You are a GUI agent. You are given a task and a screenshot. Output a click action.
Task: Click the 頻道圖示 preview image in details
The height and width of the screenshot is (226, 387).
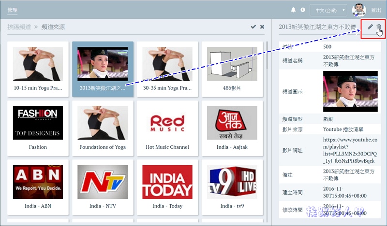[x=350, y=91]
